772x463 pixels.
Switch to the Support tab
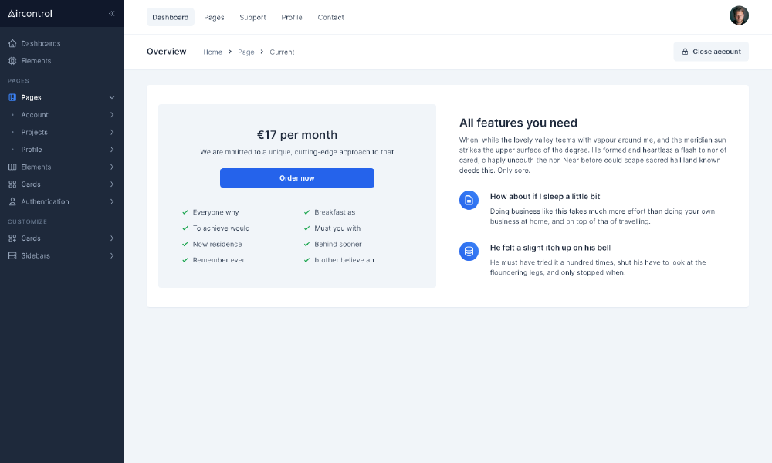[252, 17]
